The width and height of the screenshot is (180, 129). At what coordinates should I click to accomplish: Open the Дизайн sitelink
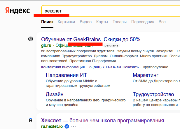[x=55, y=94]
